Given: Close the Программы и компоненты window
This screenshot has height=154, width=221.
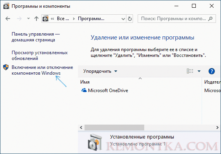Looking at the screenshot, I should click(212, 6).
